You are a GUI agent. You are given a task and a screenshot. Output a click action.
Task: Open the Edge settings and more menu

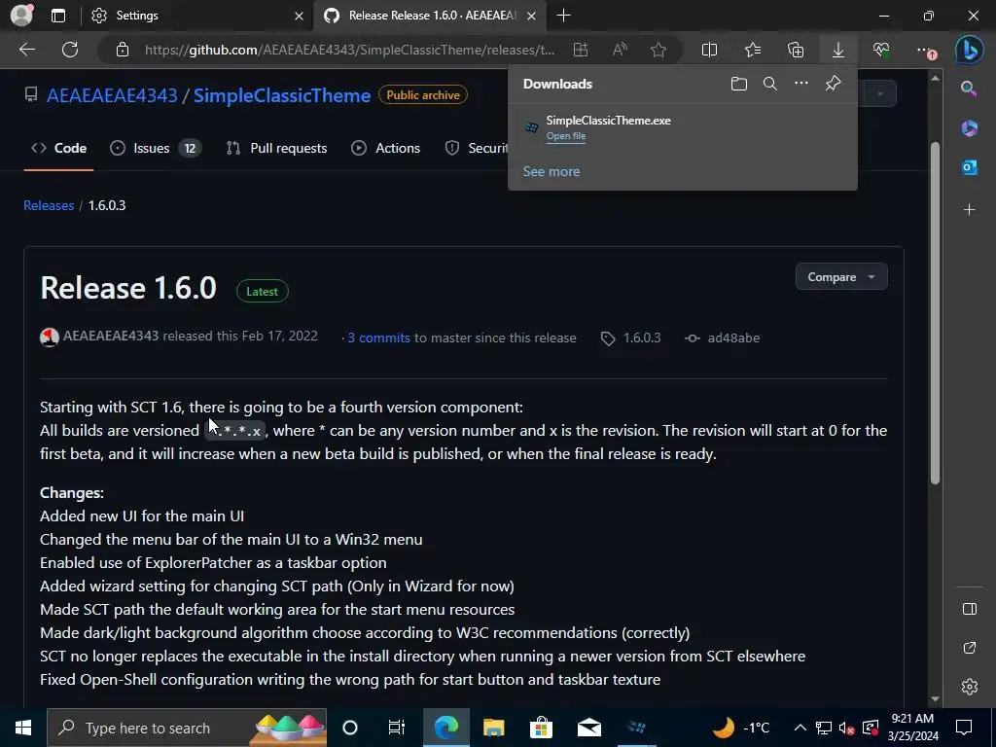point(926,51)
